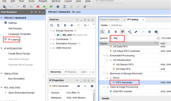Select AXI-Stream FIFO entry
Image resolution: width=171 pixels, height=101 pixels.
125,65
